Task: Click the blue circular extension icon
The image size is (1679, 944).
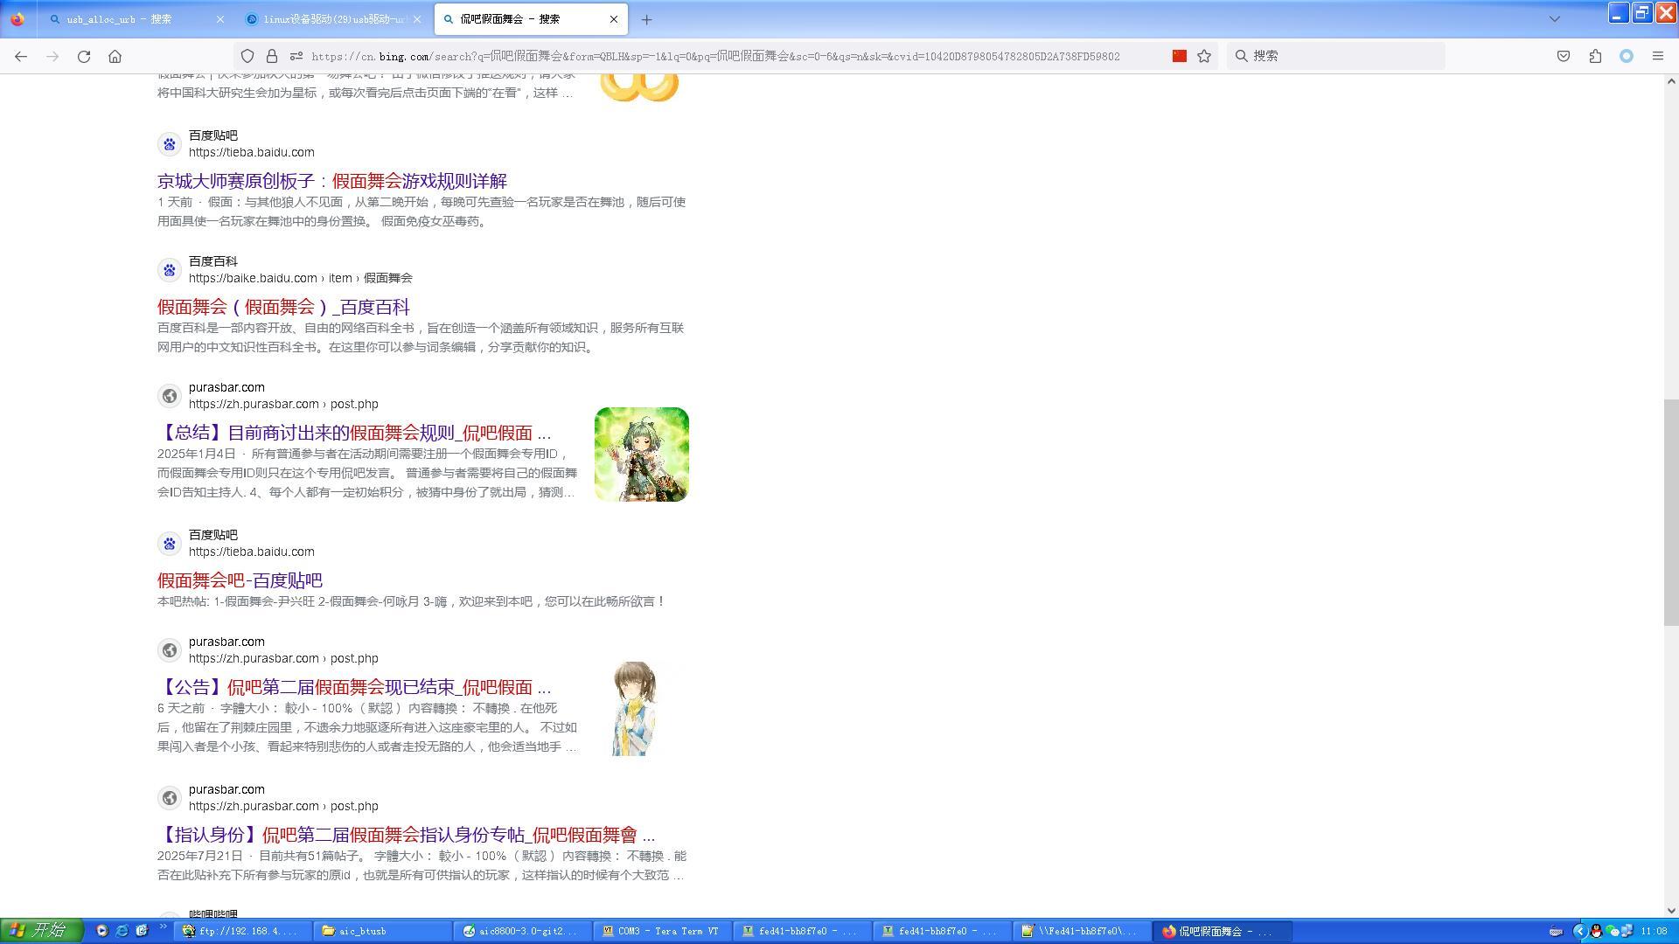Action: point(1627,56)
